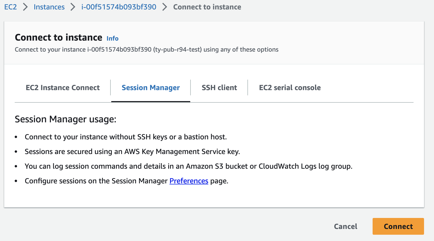Follow the underlined Preferences hyperlink
Image resolution: width=434 pixels, height=241 pixels.
(x=189, y=181)
